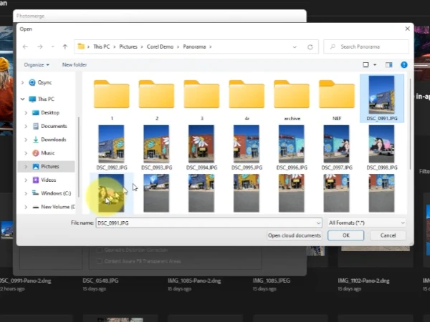
Task: Refresh the Panorama folder listing
Action: point(310,47)
